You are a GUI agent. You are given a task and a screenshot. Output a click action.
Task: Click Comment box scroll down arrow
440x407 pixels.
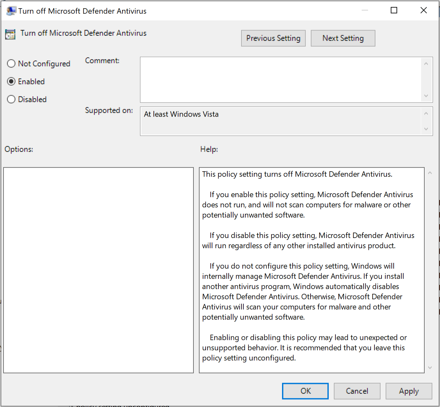(426, 96)
